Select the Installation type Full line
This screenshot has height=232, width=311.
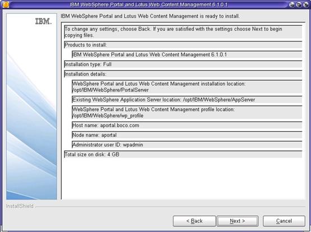(183, 64)
